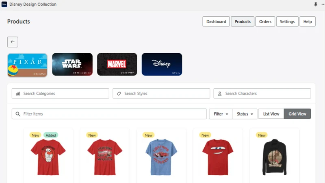Viewport: 325px width, 183px height.
Task: Open the Dashboard tab
Action: point(216,22)
